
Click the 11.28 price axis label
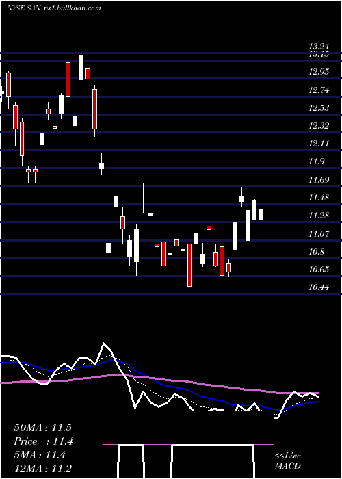[x=319, y=216]
